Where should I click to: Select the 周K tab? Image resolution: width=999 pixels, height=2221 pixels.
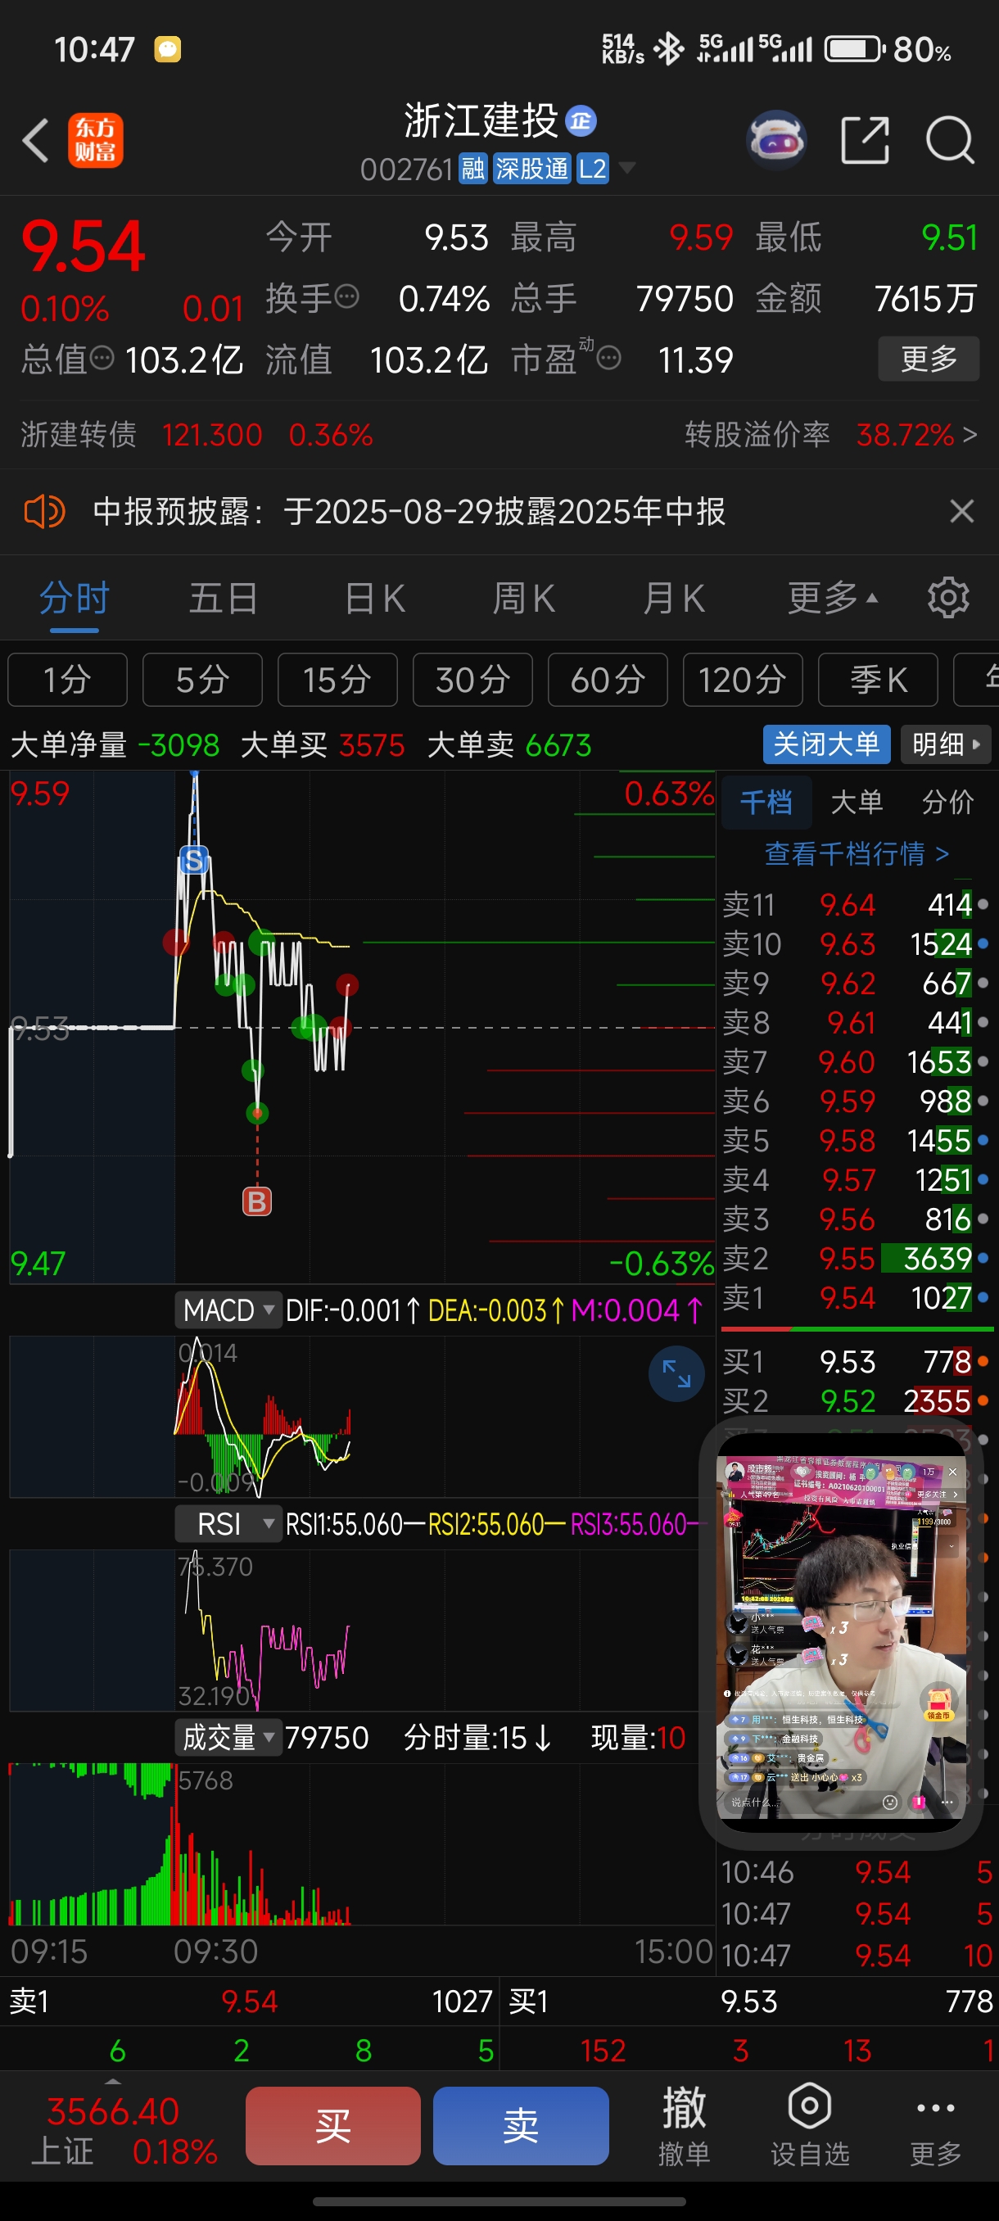click(523, 598)
